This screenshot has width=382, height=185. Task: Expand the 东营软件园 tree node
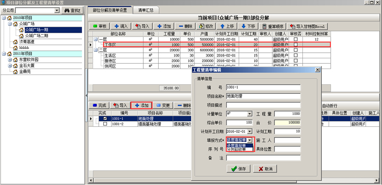pyautogui.click(x=9, y=60)
